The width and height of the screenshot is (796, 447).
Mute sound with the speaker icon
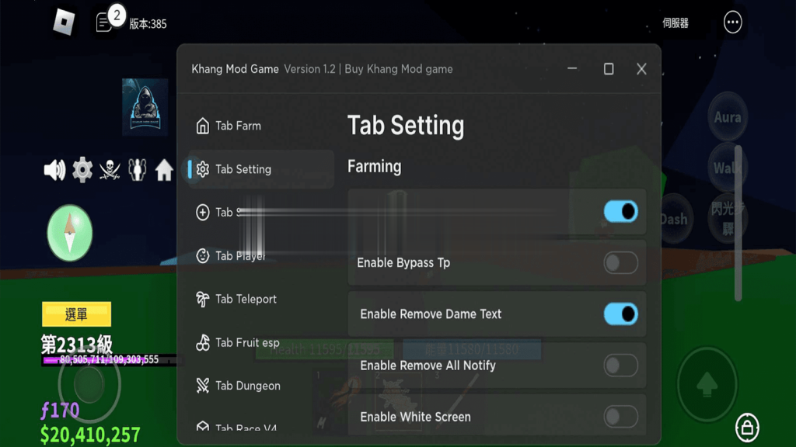54,170
